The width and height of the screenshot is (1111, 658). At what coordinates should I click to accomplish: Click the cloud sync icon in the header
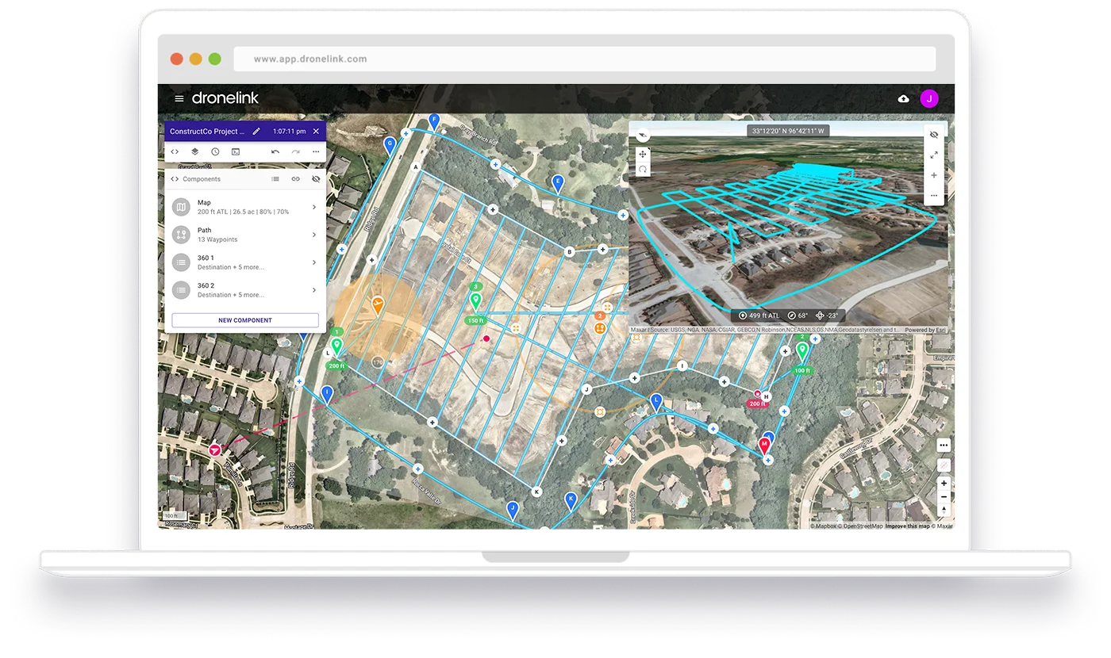coord(904,98)
